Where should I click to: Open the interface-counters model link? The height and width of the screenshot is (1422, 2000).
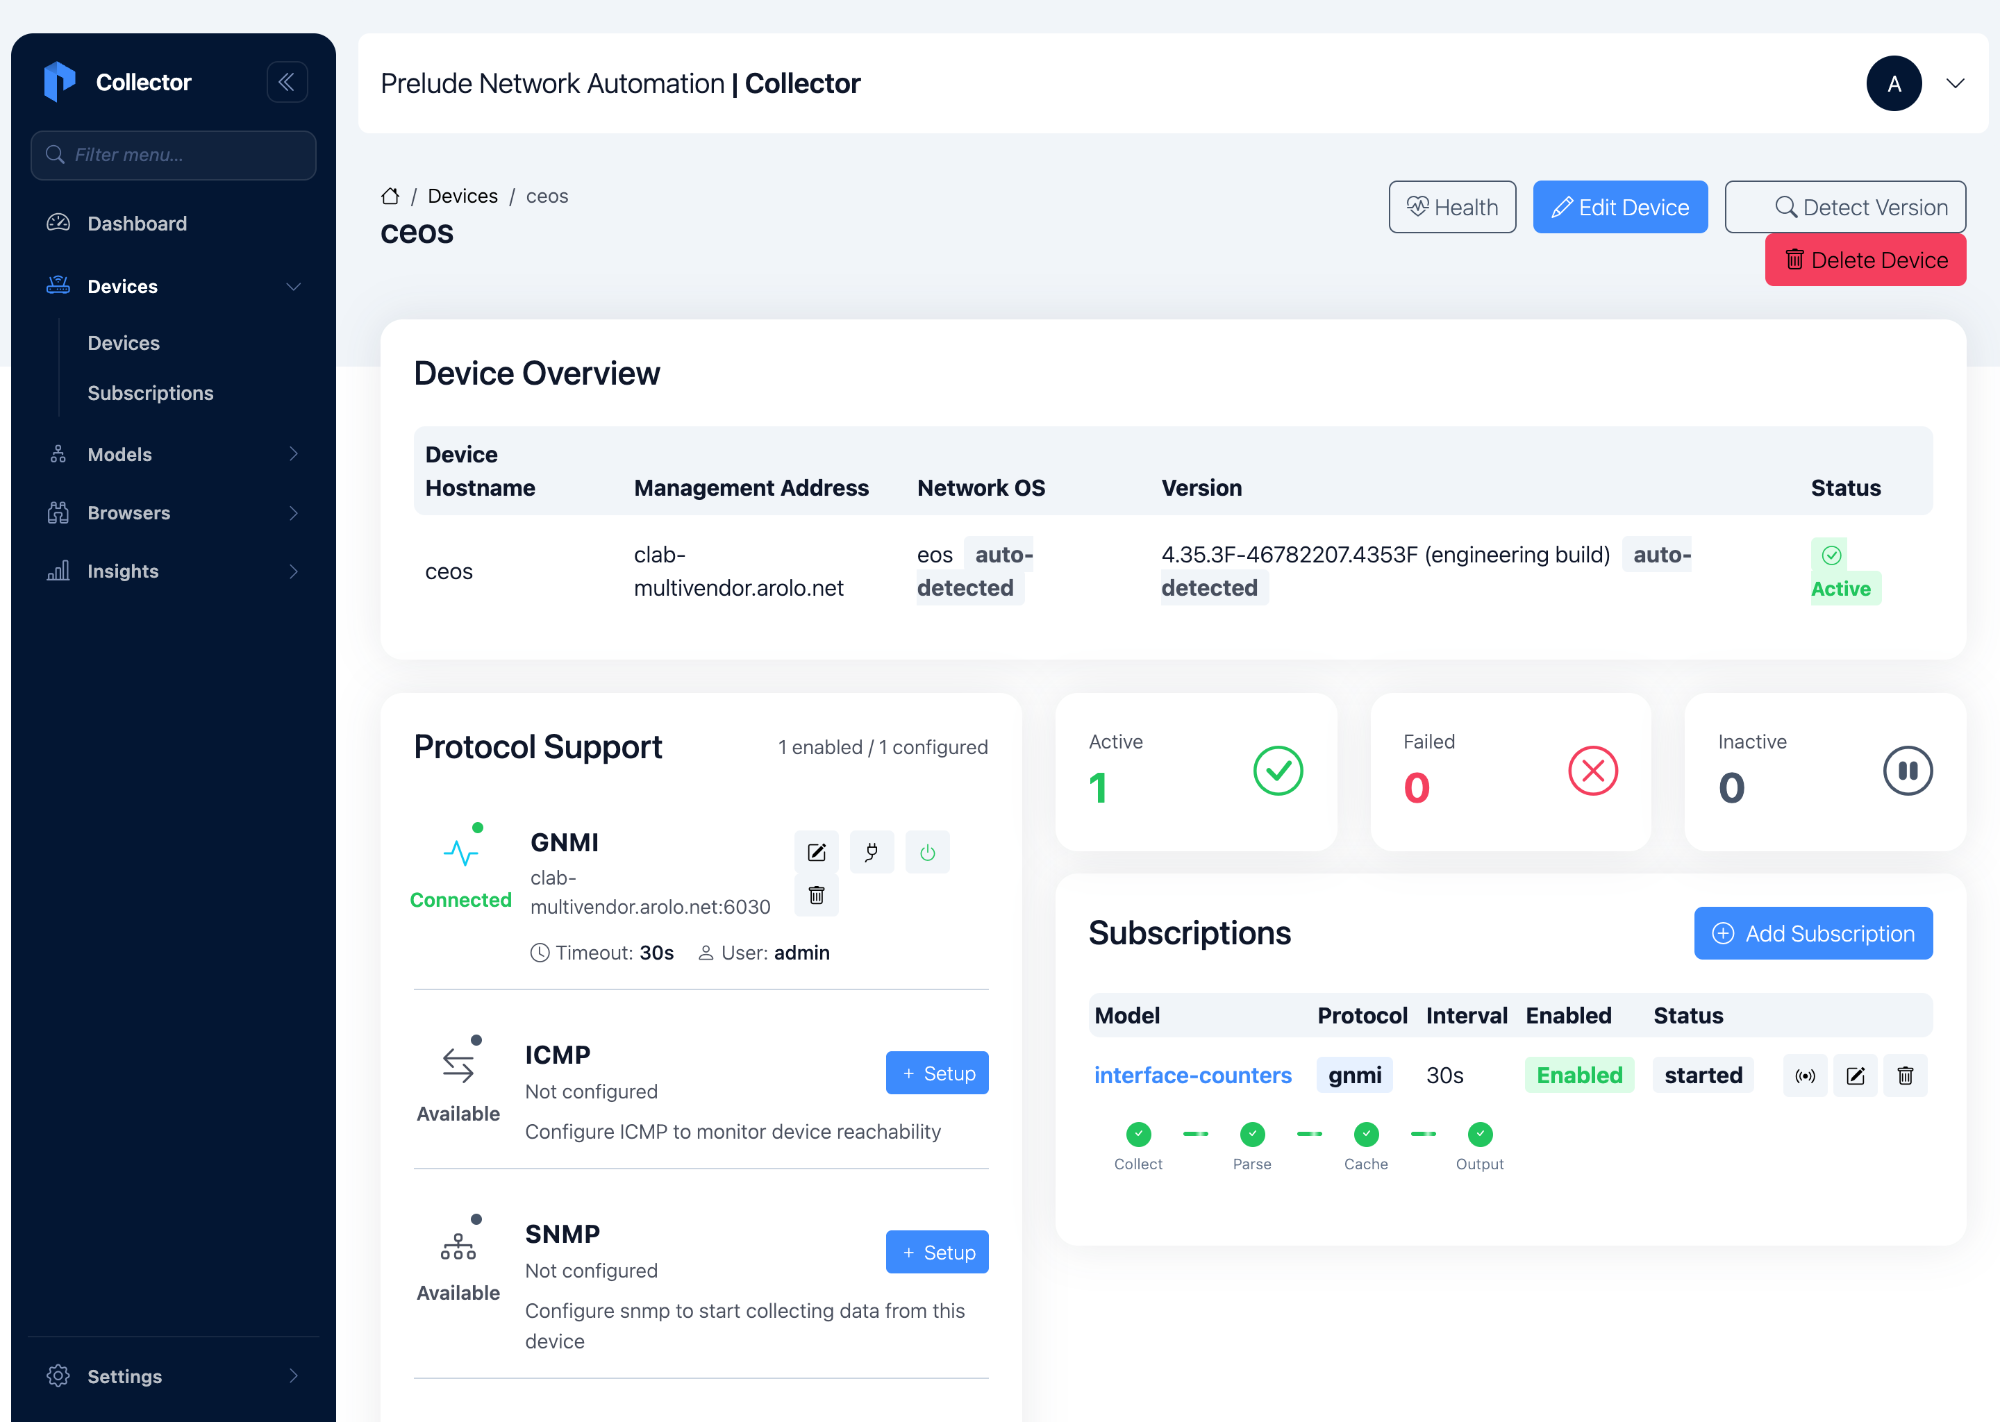pos(1192,1076)
